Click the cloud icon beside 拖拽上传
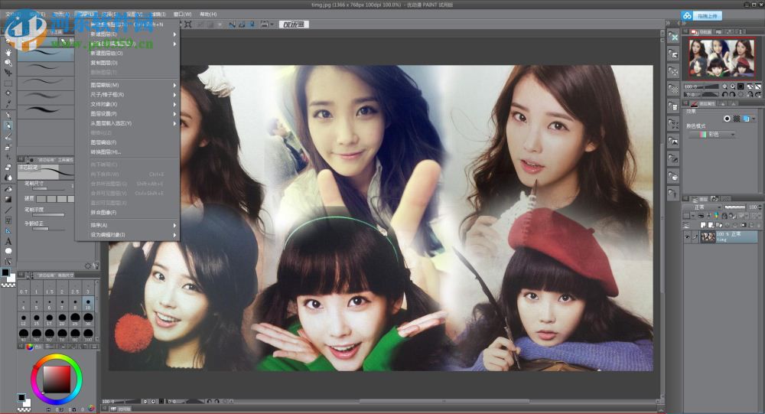This screenshot has width=765, height=414. [688, 15]
